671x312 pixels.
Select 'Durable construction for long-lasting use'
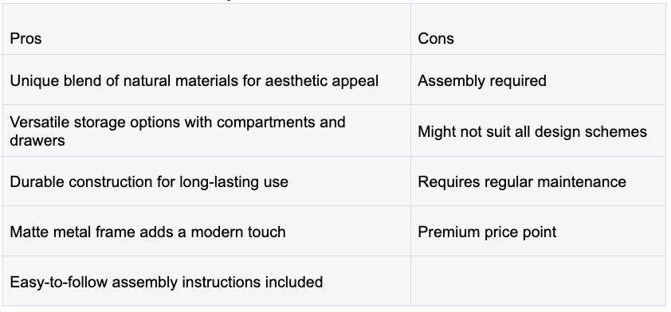pos(206,181)
